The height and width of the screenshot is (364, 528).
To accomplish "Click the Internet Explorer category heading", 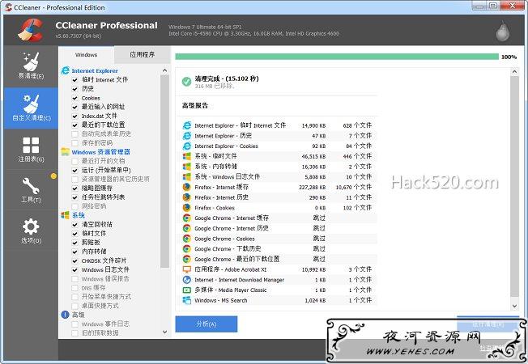I will coord(95,70).
